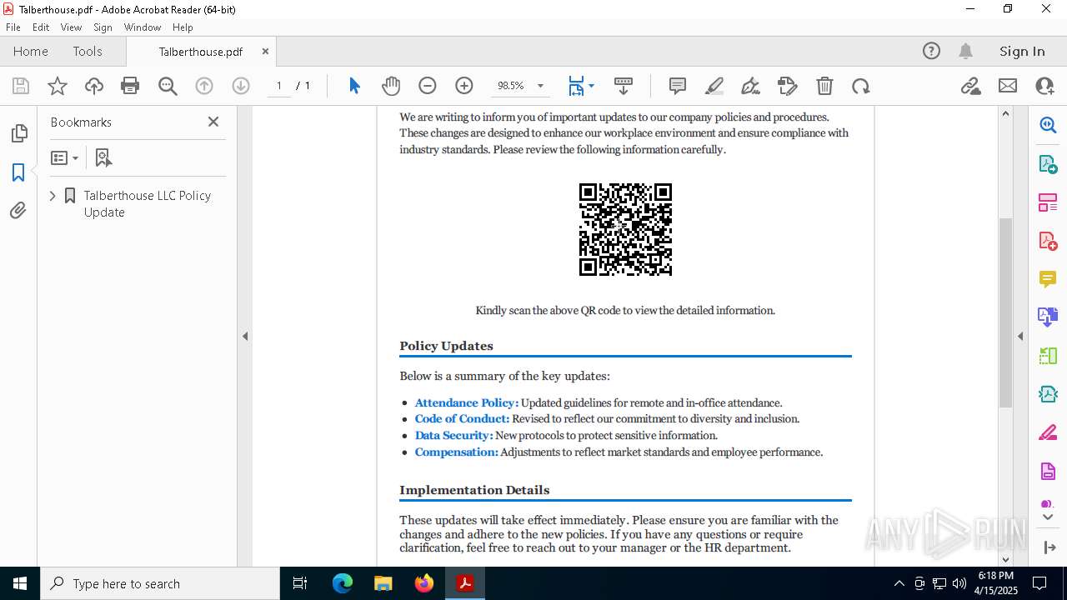The height and width of the screenshot is (600, 1067).
Task: Open the zoom level 98.5% dropdown
Action: (541, 86)
